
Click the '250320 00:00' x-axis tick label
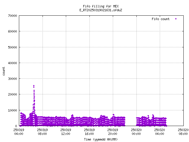click(x=136, y=132)
